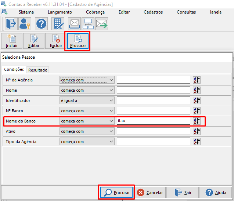The width and height of the screenshot is (234, 201).
Task: Click the Ativo value input field
Action: point(154,131)
